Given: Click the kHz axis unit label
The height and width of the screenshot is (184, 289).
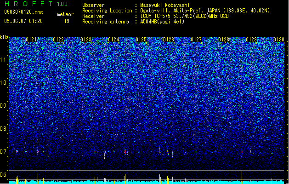Looking at the screenshot, I should point(4,37).
